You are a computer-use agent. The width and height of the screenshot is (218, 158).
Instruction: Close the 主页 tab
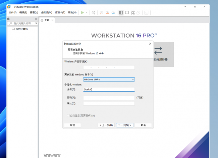pos(52,20)
